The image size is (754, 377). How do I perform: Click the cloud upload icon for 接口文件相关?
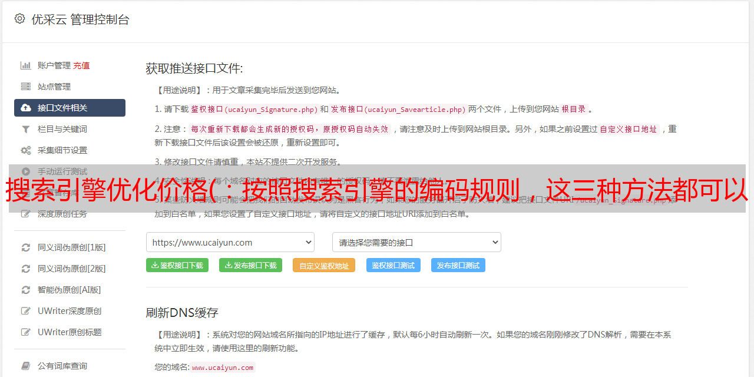[x=26, y=108]
